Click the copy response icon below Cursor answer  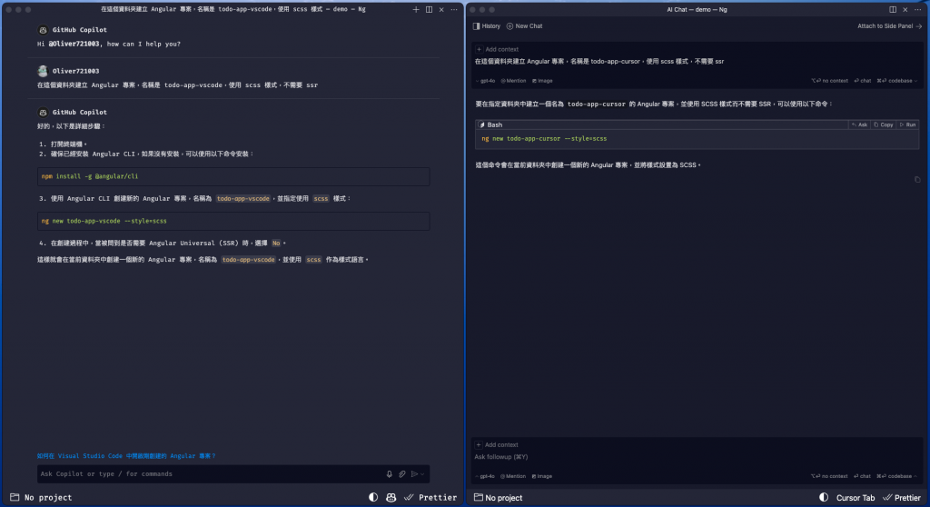(917, 179)
